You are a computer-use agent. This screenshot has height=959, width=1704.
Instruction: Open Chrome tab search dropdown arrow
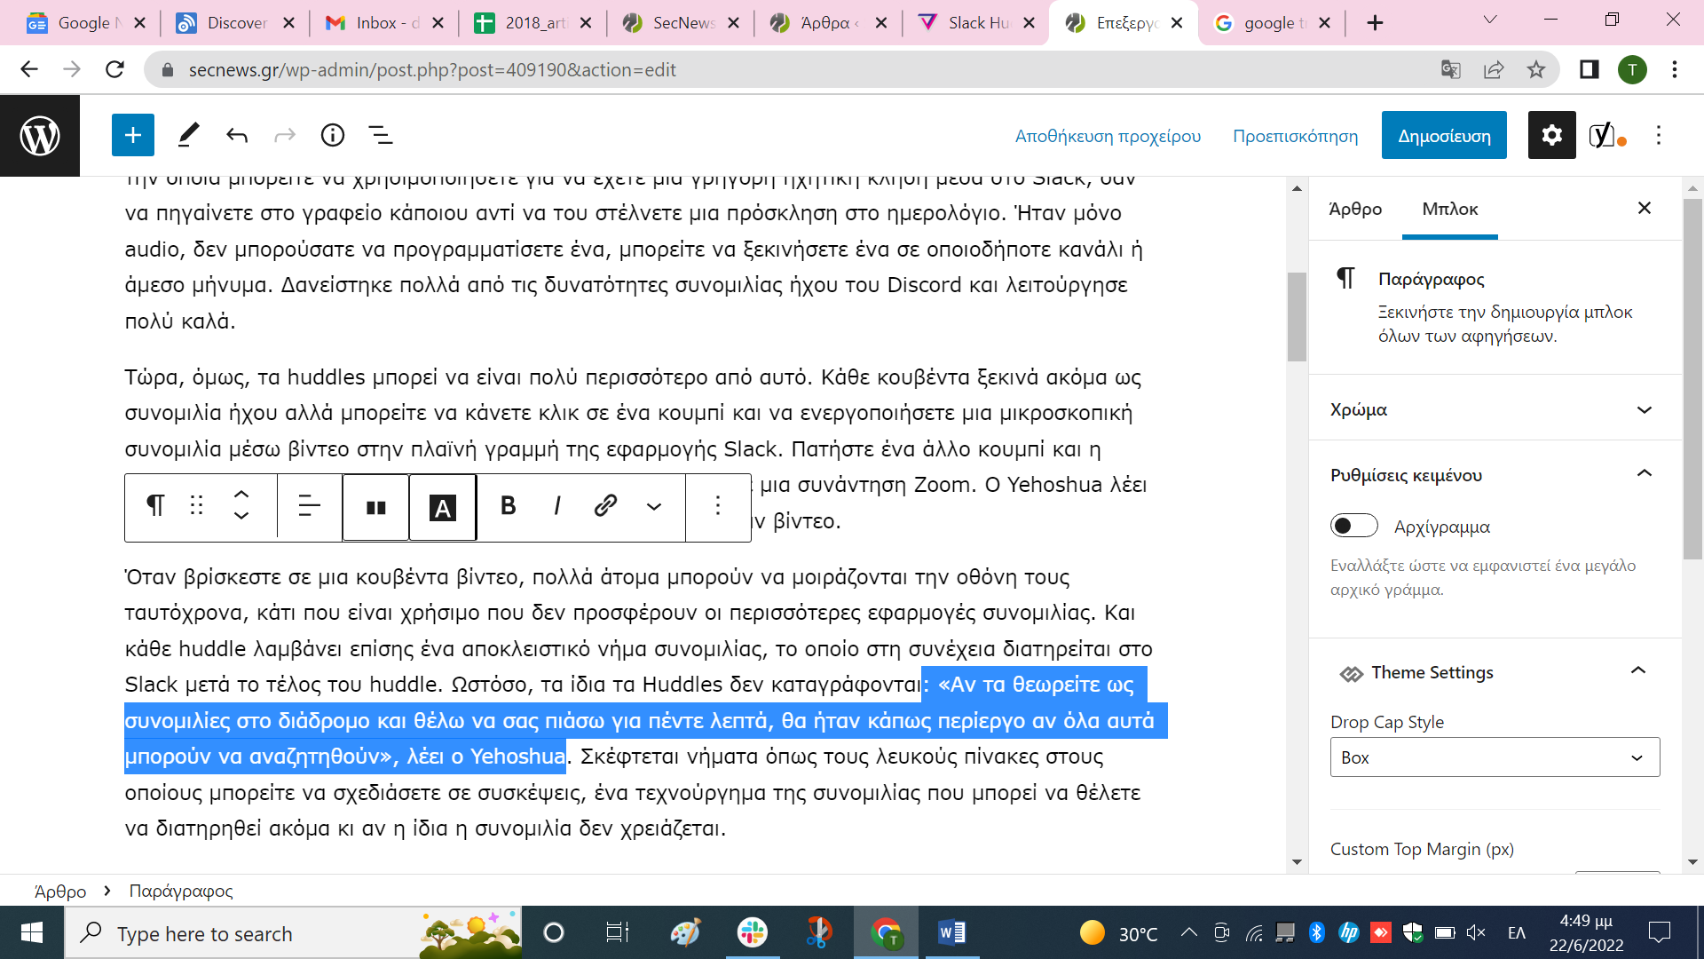coord(1490,20)
